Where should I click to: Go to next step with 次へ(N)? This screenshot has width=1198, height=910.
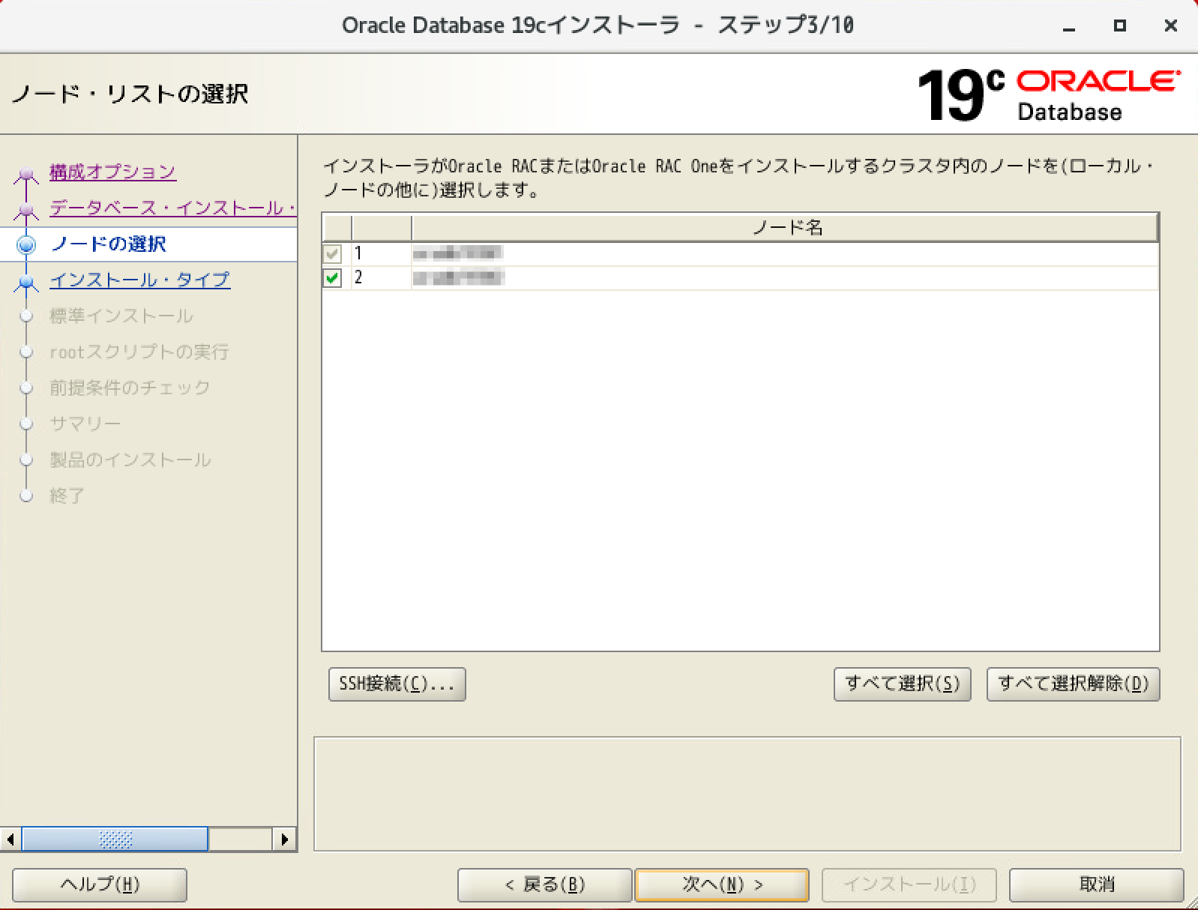pyautogui.click(x=722, y=885)
